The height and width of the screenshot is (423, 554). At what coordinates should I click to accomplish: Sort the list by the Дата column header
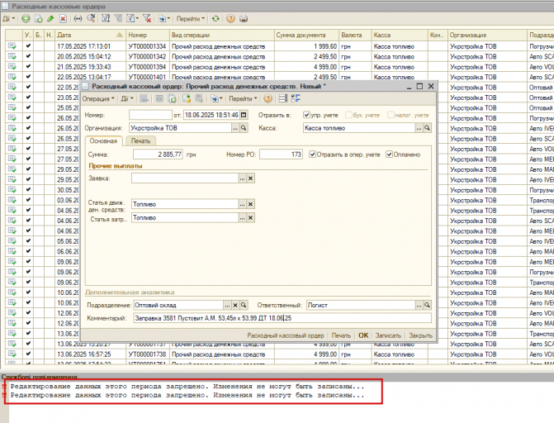(x=90, y=35)
